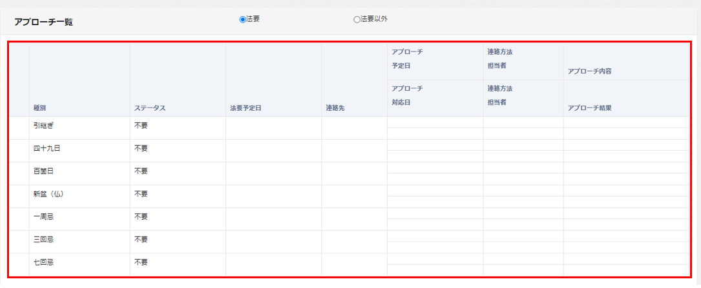701x288 pixels.
Task: Click the アプローチ内容 column header
Action: 589,72
